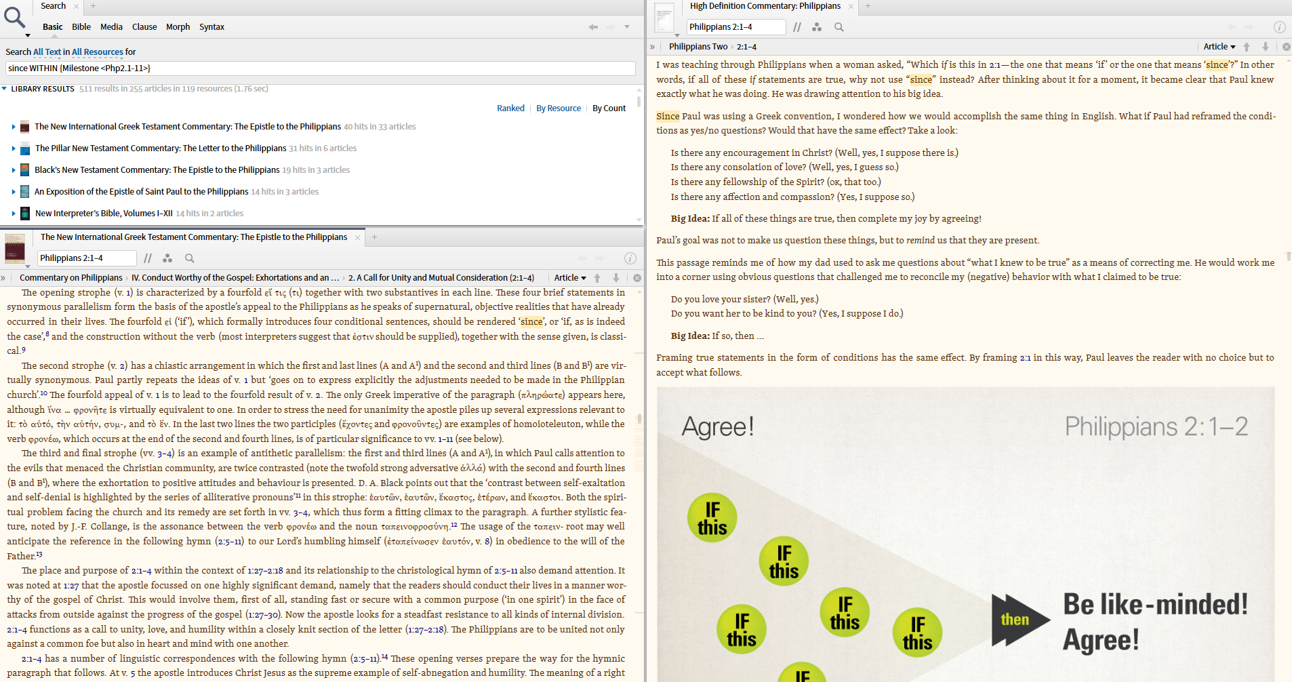Sort results By Resource

click(559, 108)
